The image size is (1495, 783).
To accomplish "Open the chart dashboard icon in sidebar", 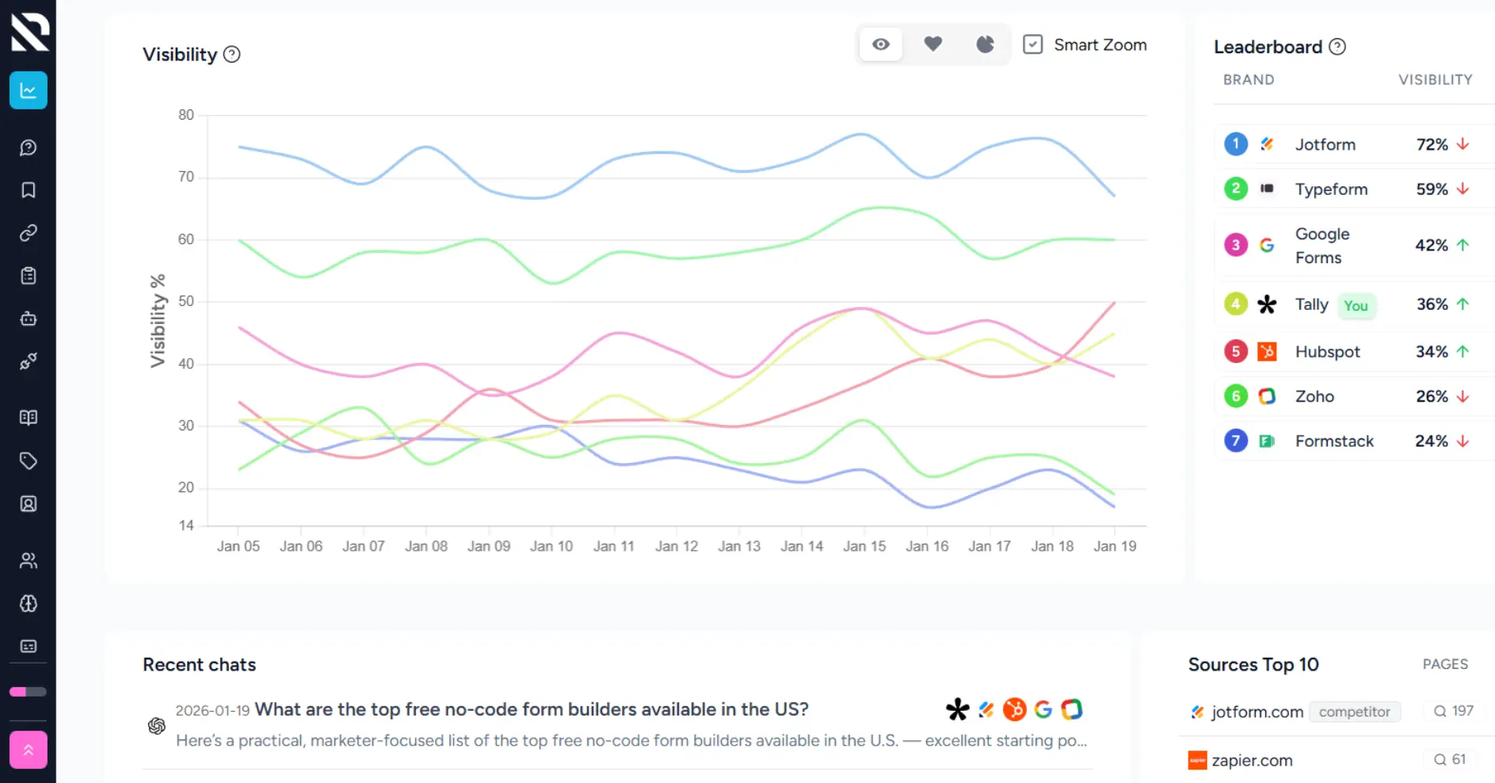I will point(28,90).
